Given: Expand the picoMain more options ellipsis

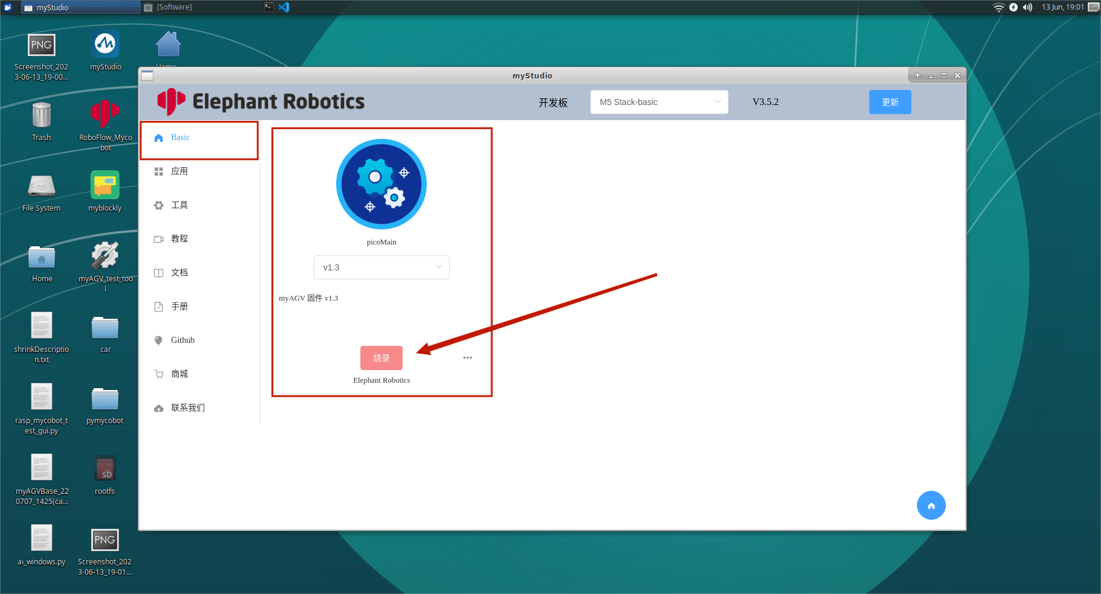Looking at the screenshot, I should (468, 357).
